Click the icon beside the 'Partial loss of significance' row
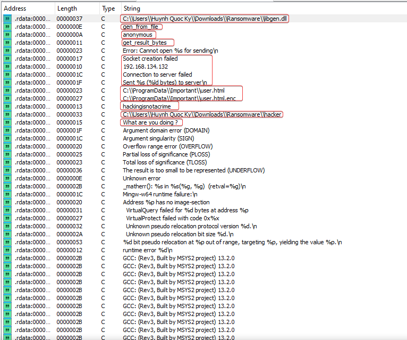407x340 pixels. tap(7, 154)
